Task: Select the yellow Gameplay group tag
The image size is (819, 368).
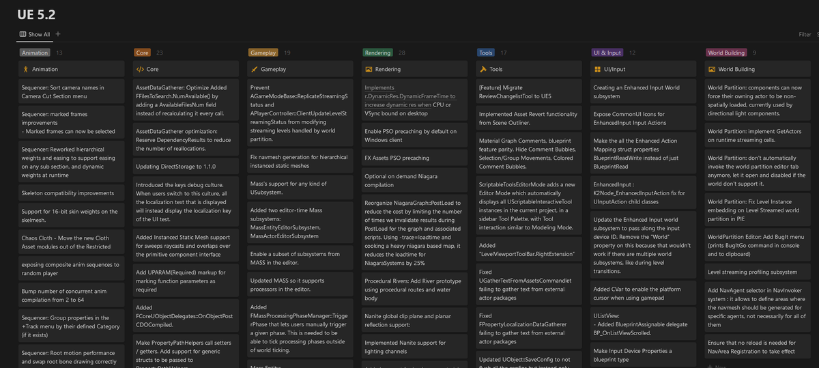Action: [x=263, y=53]
